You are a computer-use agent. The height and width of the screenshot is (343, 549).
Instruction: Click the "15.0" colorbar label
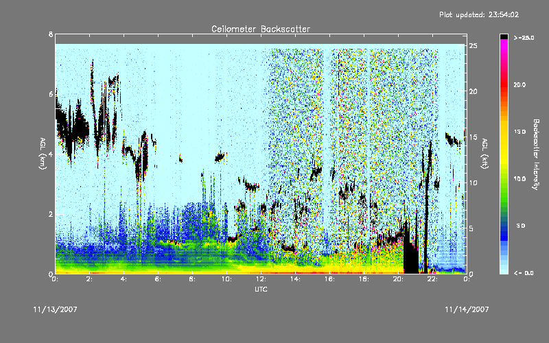519,132
